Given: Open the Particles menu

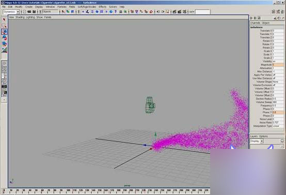Looking at the screenshot, I should 62,7.
